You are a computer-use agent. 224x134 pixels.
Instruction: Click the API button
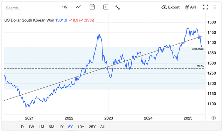(x=191, y=7)
